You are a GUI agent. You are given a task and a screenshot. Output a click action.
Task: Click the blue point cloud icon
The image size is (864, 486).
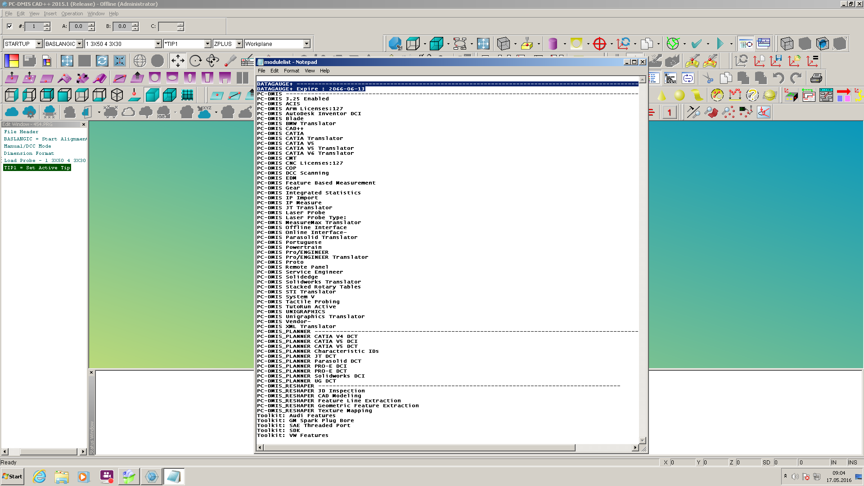(x=12, y=112)
